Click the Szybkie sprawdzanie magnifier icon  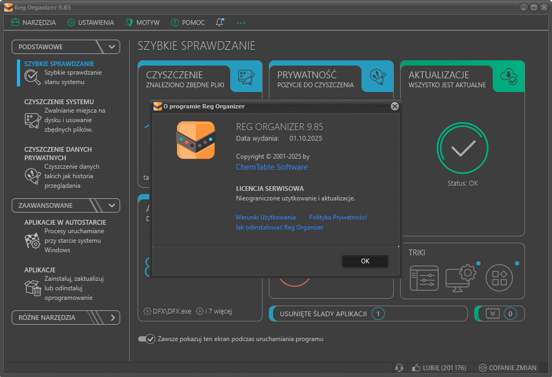click(x=32, y=77)
